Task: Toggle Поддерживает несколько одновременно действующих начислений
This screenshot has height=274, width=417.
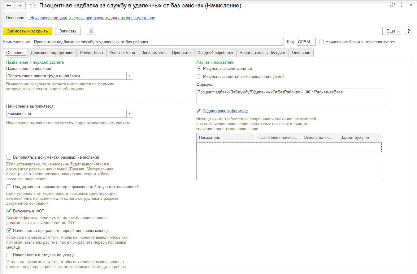Action: coord(9,187)
